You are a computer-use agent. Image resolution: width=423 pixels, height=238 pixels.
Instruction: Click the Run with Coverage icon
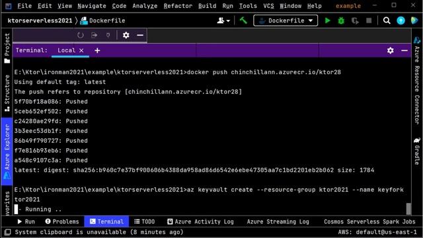point(355,20)
